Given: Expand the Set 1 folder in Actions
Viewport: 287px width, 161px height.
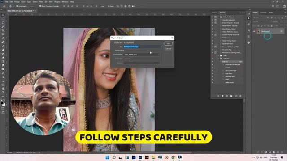Looking at the screenshot, I should point(218,55).
